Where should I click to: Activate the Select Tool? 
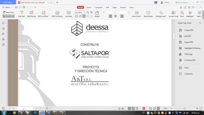tap(9, 16)
